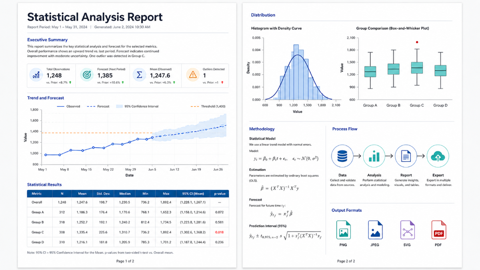Click the Statistical Model subheading
480x270 pixels.
tap(262, 138)
